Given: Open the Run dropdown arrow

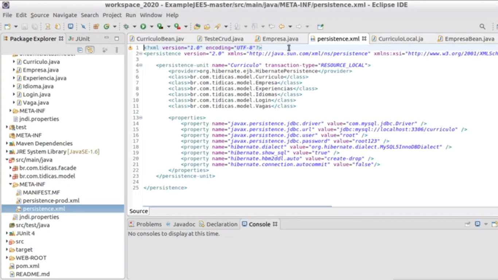Looking at the screenshot, I should tap(151, 27).
